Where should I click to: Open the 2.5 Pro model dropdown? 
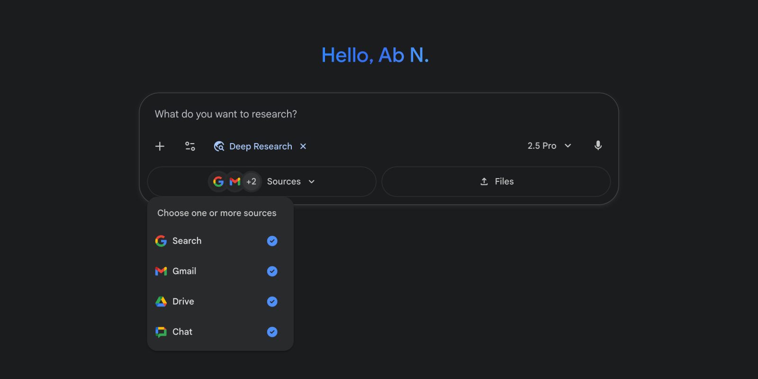[x=549, y=146]
